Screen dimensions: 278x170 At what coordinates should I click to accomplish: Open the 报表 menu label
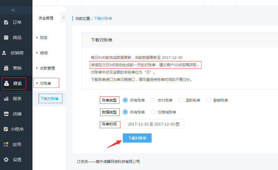(17, 99)
